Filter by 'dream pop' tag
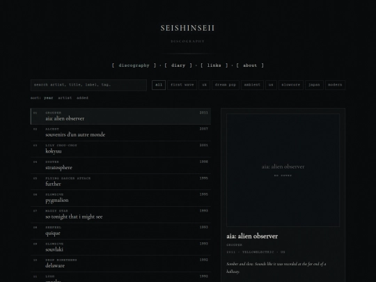376x282 pixels. click(226, 85)
